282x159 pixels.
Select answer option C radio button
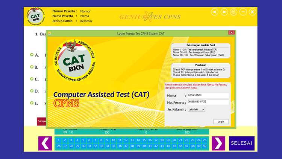pos(32,79)
